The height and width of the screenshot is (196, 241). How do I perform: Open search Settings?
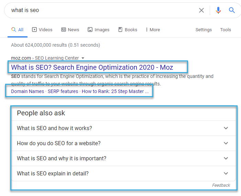click(x=204, y=30)
